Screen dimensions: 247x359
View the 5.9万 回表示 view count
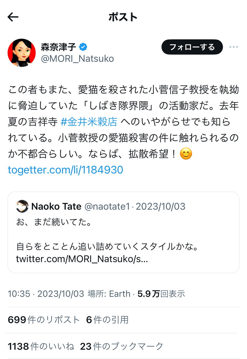(x=161, y=294)
